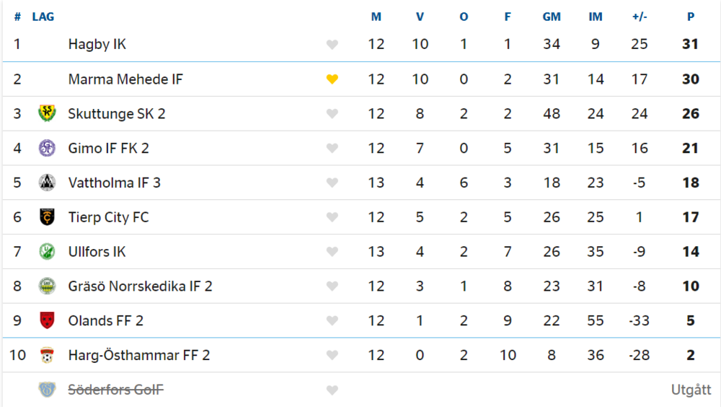Click the GM column header
This screenshot has height=407, width=721.
(552, 17)
